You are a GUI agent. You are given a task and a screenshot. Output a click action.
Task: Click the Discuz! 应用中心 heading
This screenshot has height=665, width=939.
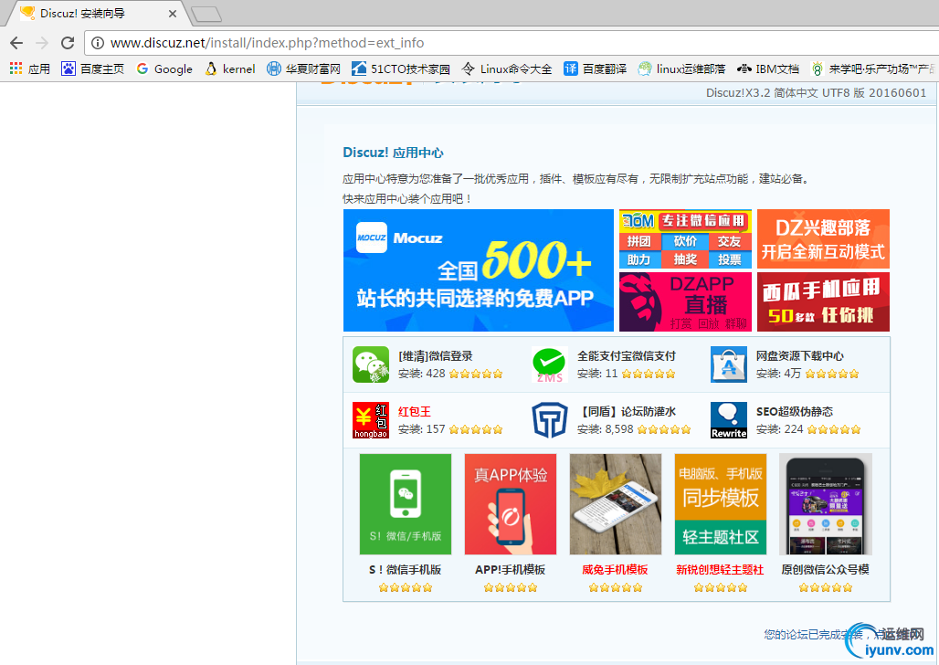click(x=393, y=153)
